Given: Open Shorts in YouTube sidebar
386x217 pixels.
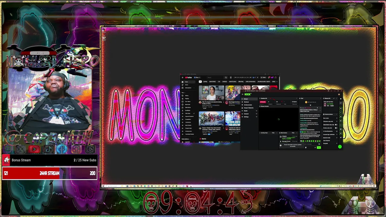Looking at the screenshot, I should 188,85.
